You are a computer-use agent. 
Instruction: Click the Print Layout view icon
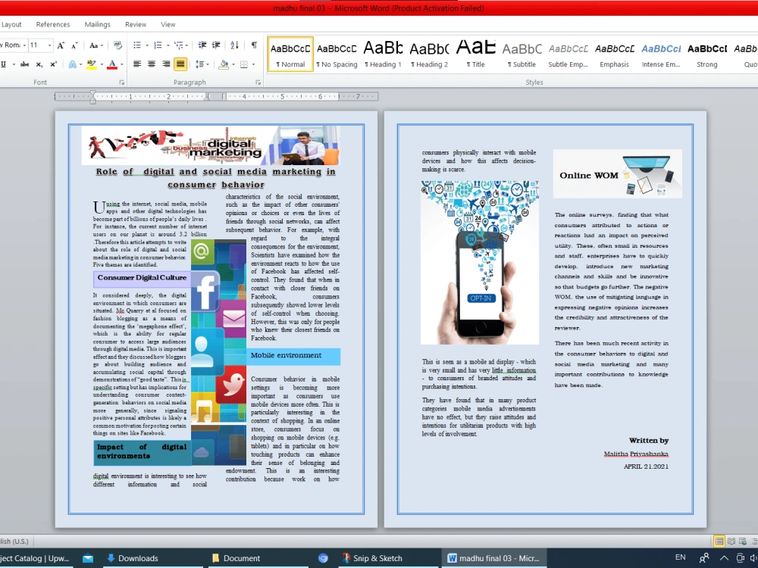pyautogui.click(x=719, y=541)
